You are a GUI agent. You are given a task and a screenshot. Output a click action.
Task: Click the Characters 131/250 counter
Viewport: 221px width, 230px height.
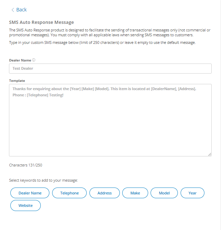(x=26, y=165)
